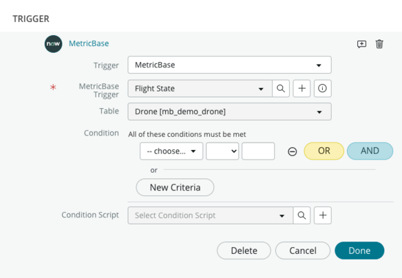Click the condition value input field
This screenshot has height=278, width=402.
pyautogui.click(x=258, y=151)
